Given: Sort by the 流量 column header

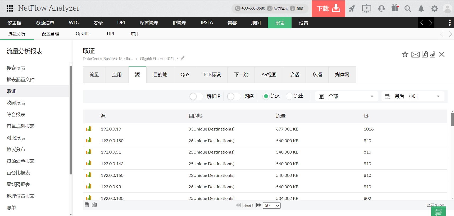Looking at the screenshot, I should point(281,116).
